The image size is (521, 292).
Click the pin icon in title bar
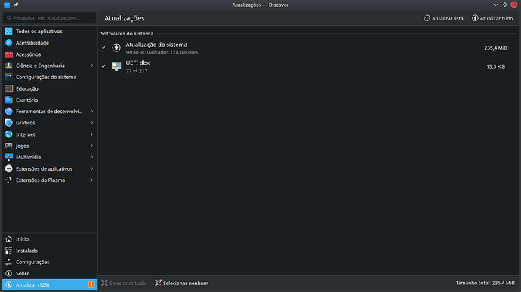click(16, 5)
